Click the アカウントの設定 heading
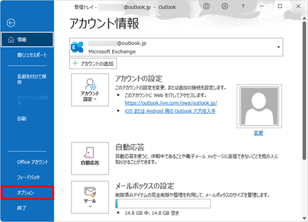 click(x=139, y=78)
